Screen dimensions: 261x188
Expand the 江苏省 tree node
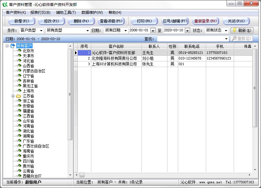[x=13, y=96]
